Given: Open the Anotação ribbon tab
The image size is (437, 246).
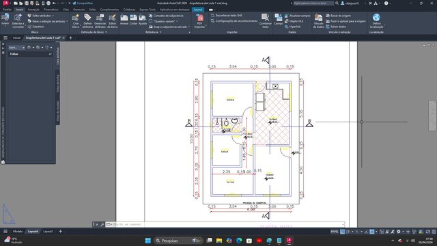Looking at the screenshot, I should point(33,10).
